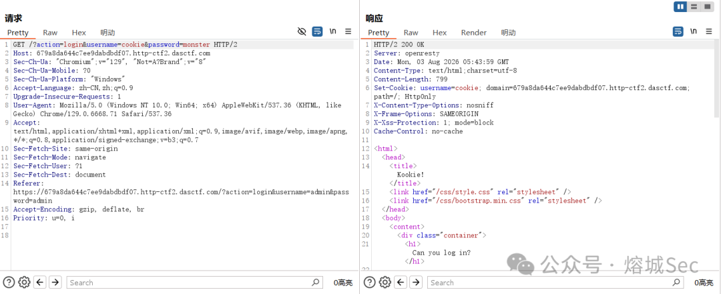Toggle show newline \n icon in response panel

tap(694, 31)
